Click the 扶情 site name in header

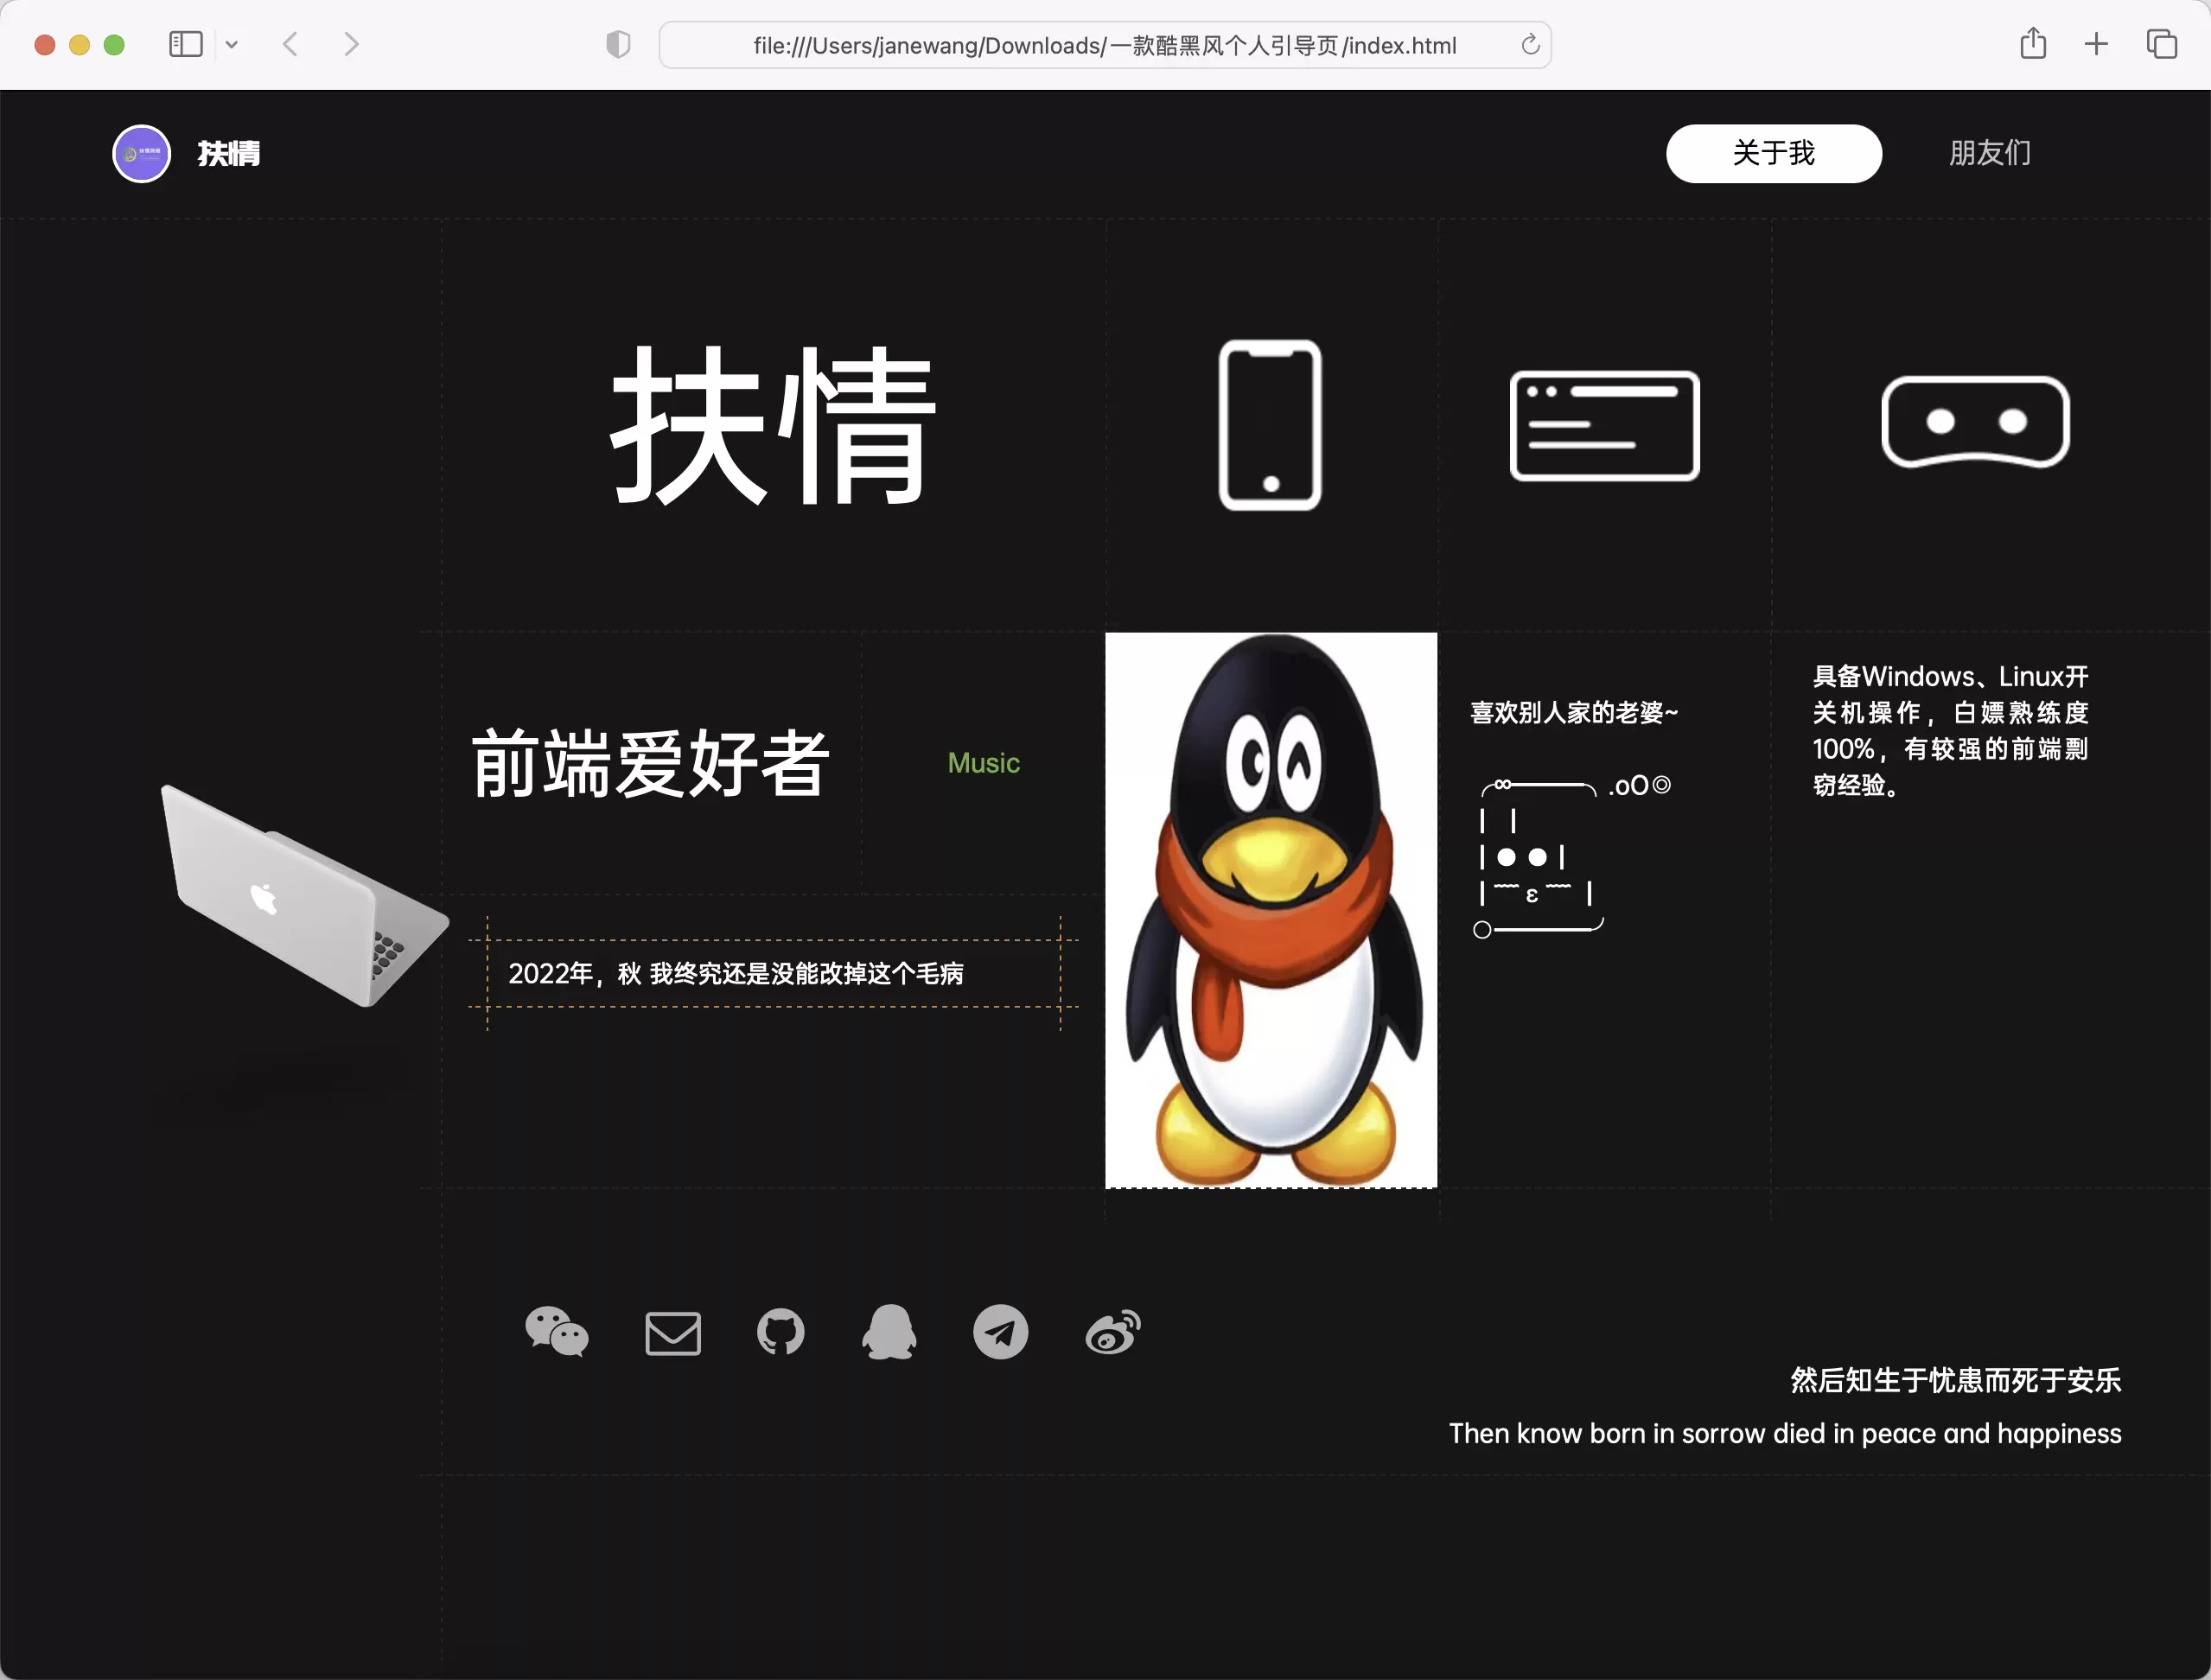point(229,153)
